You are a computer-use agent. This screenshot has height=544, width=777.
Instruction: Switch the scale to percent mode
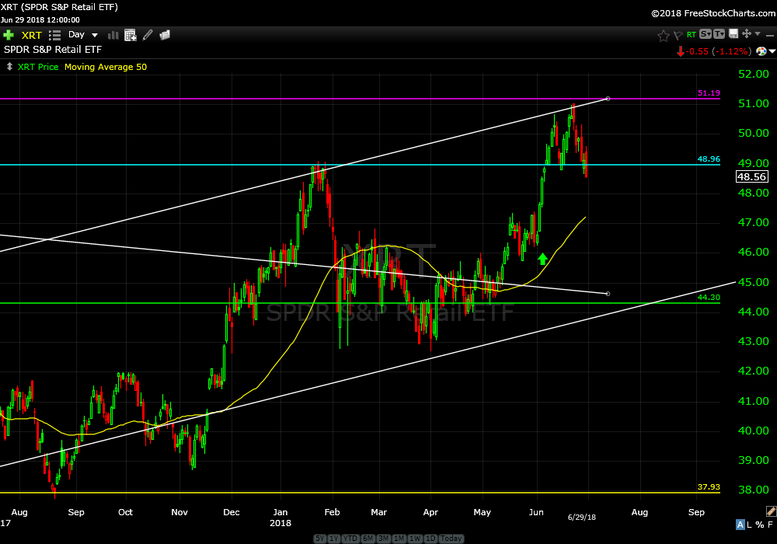(x=761, y=525)
